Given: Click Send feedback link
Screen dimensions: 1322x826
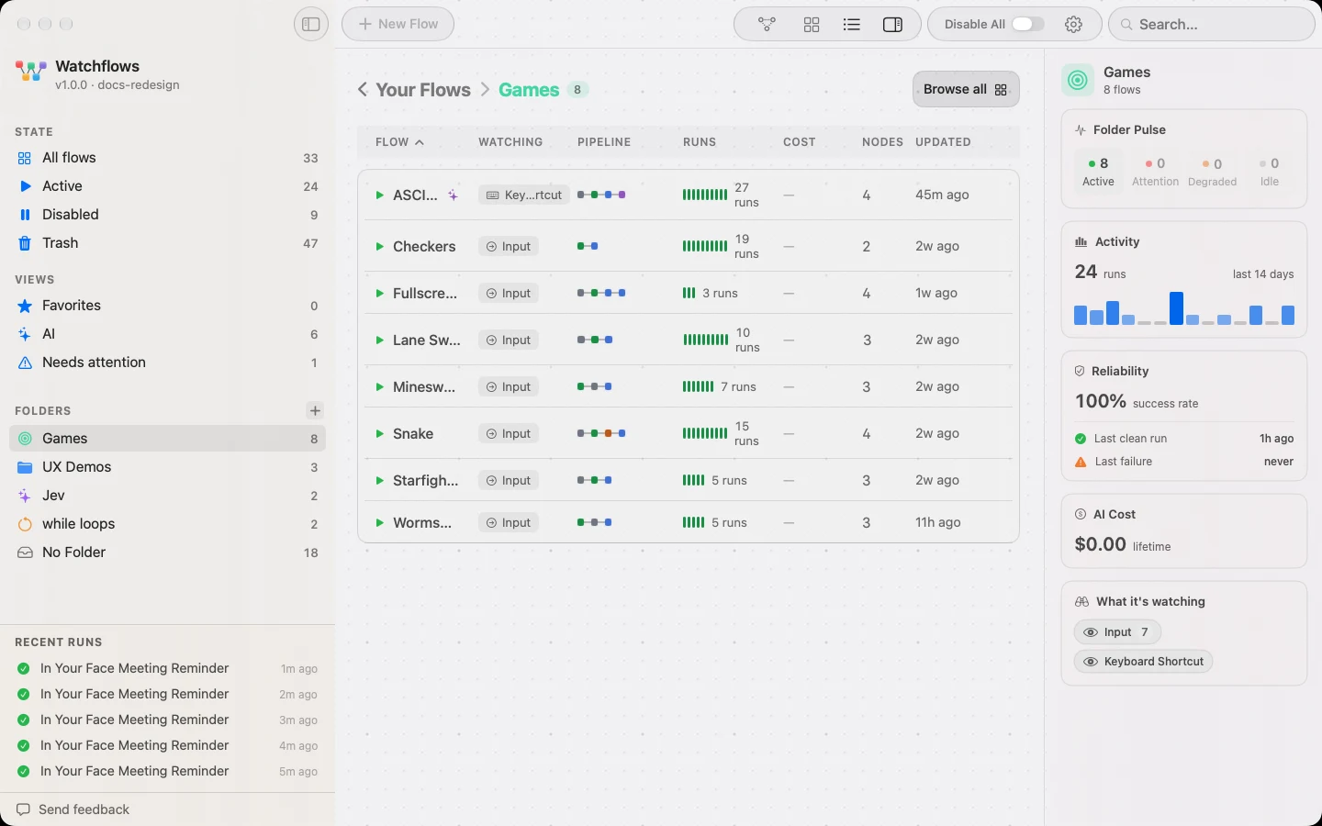Looking at the screenshot, I should tap(84, 809).
